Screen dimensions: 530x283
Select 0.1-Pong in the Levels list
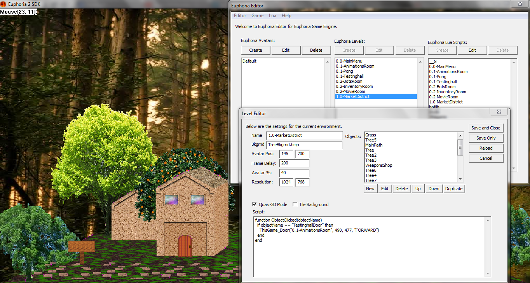376,71
